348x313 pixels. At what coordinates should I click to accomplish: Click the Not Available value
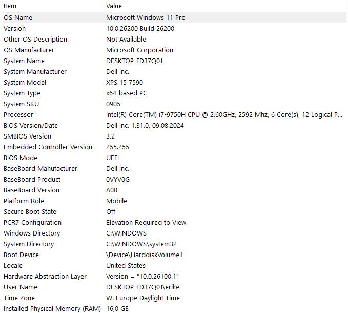126,40
